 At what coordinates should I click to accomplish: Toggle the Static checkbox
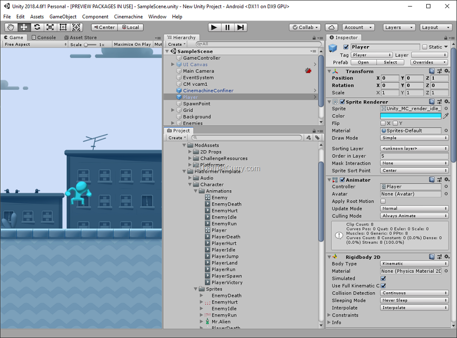[x=424, y=47]
